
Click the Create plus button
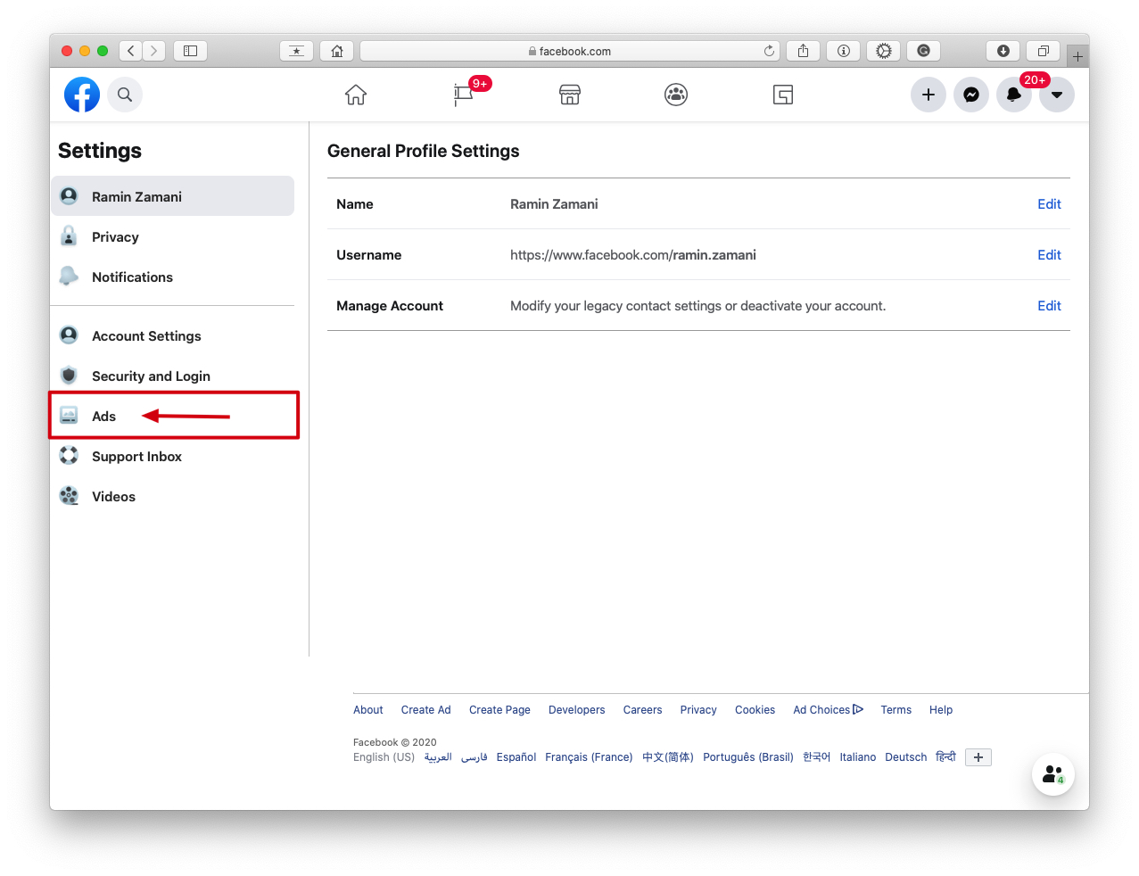929,95
